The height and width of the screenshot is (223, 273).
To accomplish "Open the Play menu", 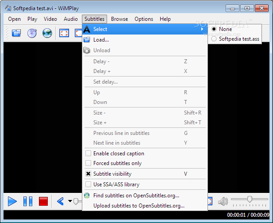I will pos(32,19).
